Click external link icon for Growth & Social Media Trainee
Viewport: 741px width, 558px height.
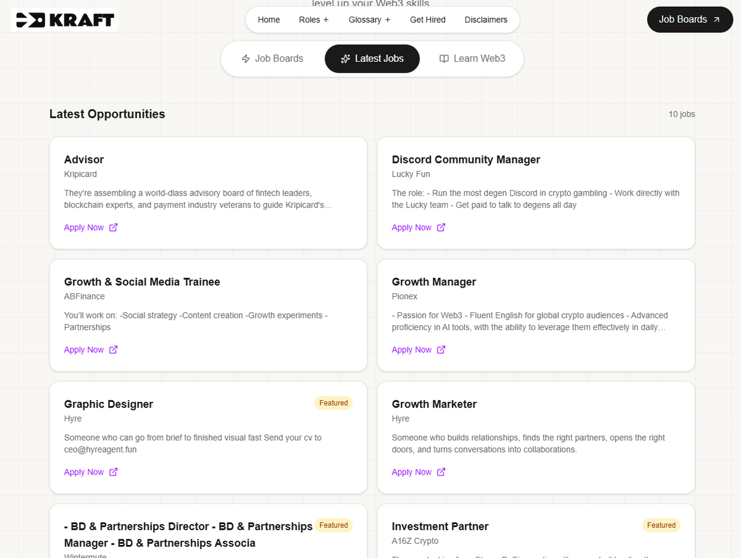point(114,349)
